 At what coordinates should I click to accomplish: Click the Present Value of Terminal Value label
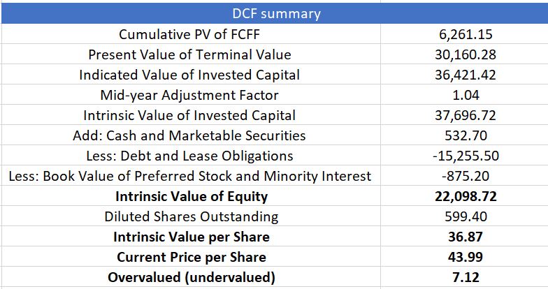(189, 54)
